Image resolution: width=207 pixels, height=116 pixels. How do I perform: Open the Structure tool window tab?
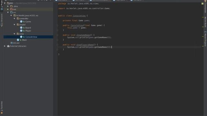tap(2, 20)
